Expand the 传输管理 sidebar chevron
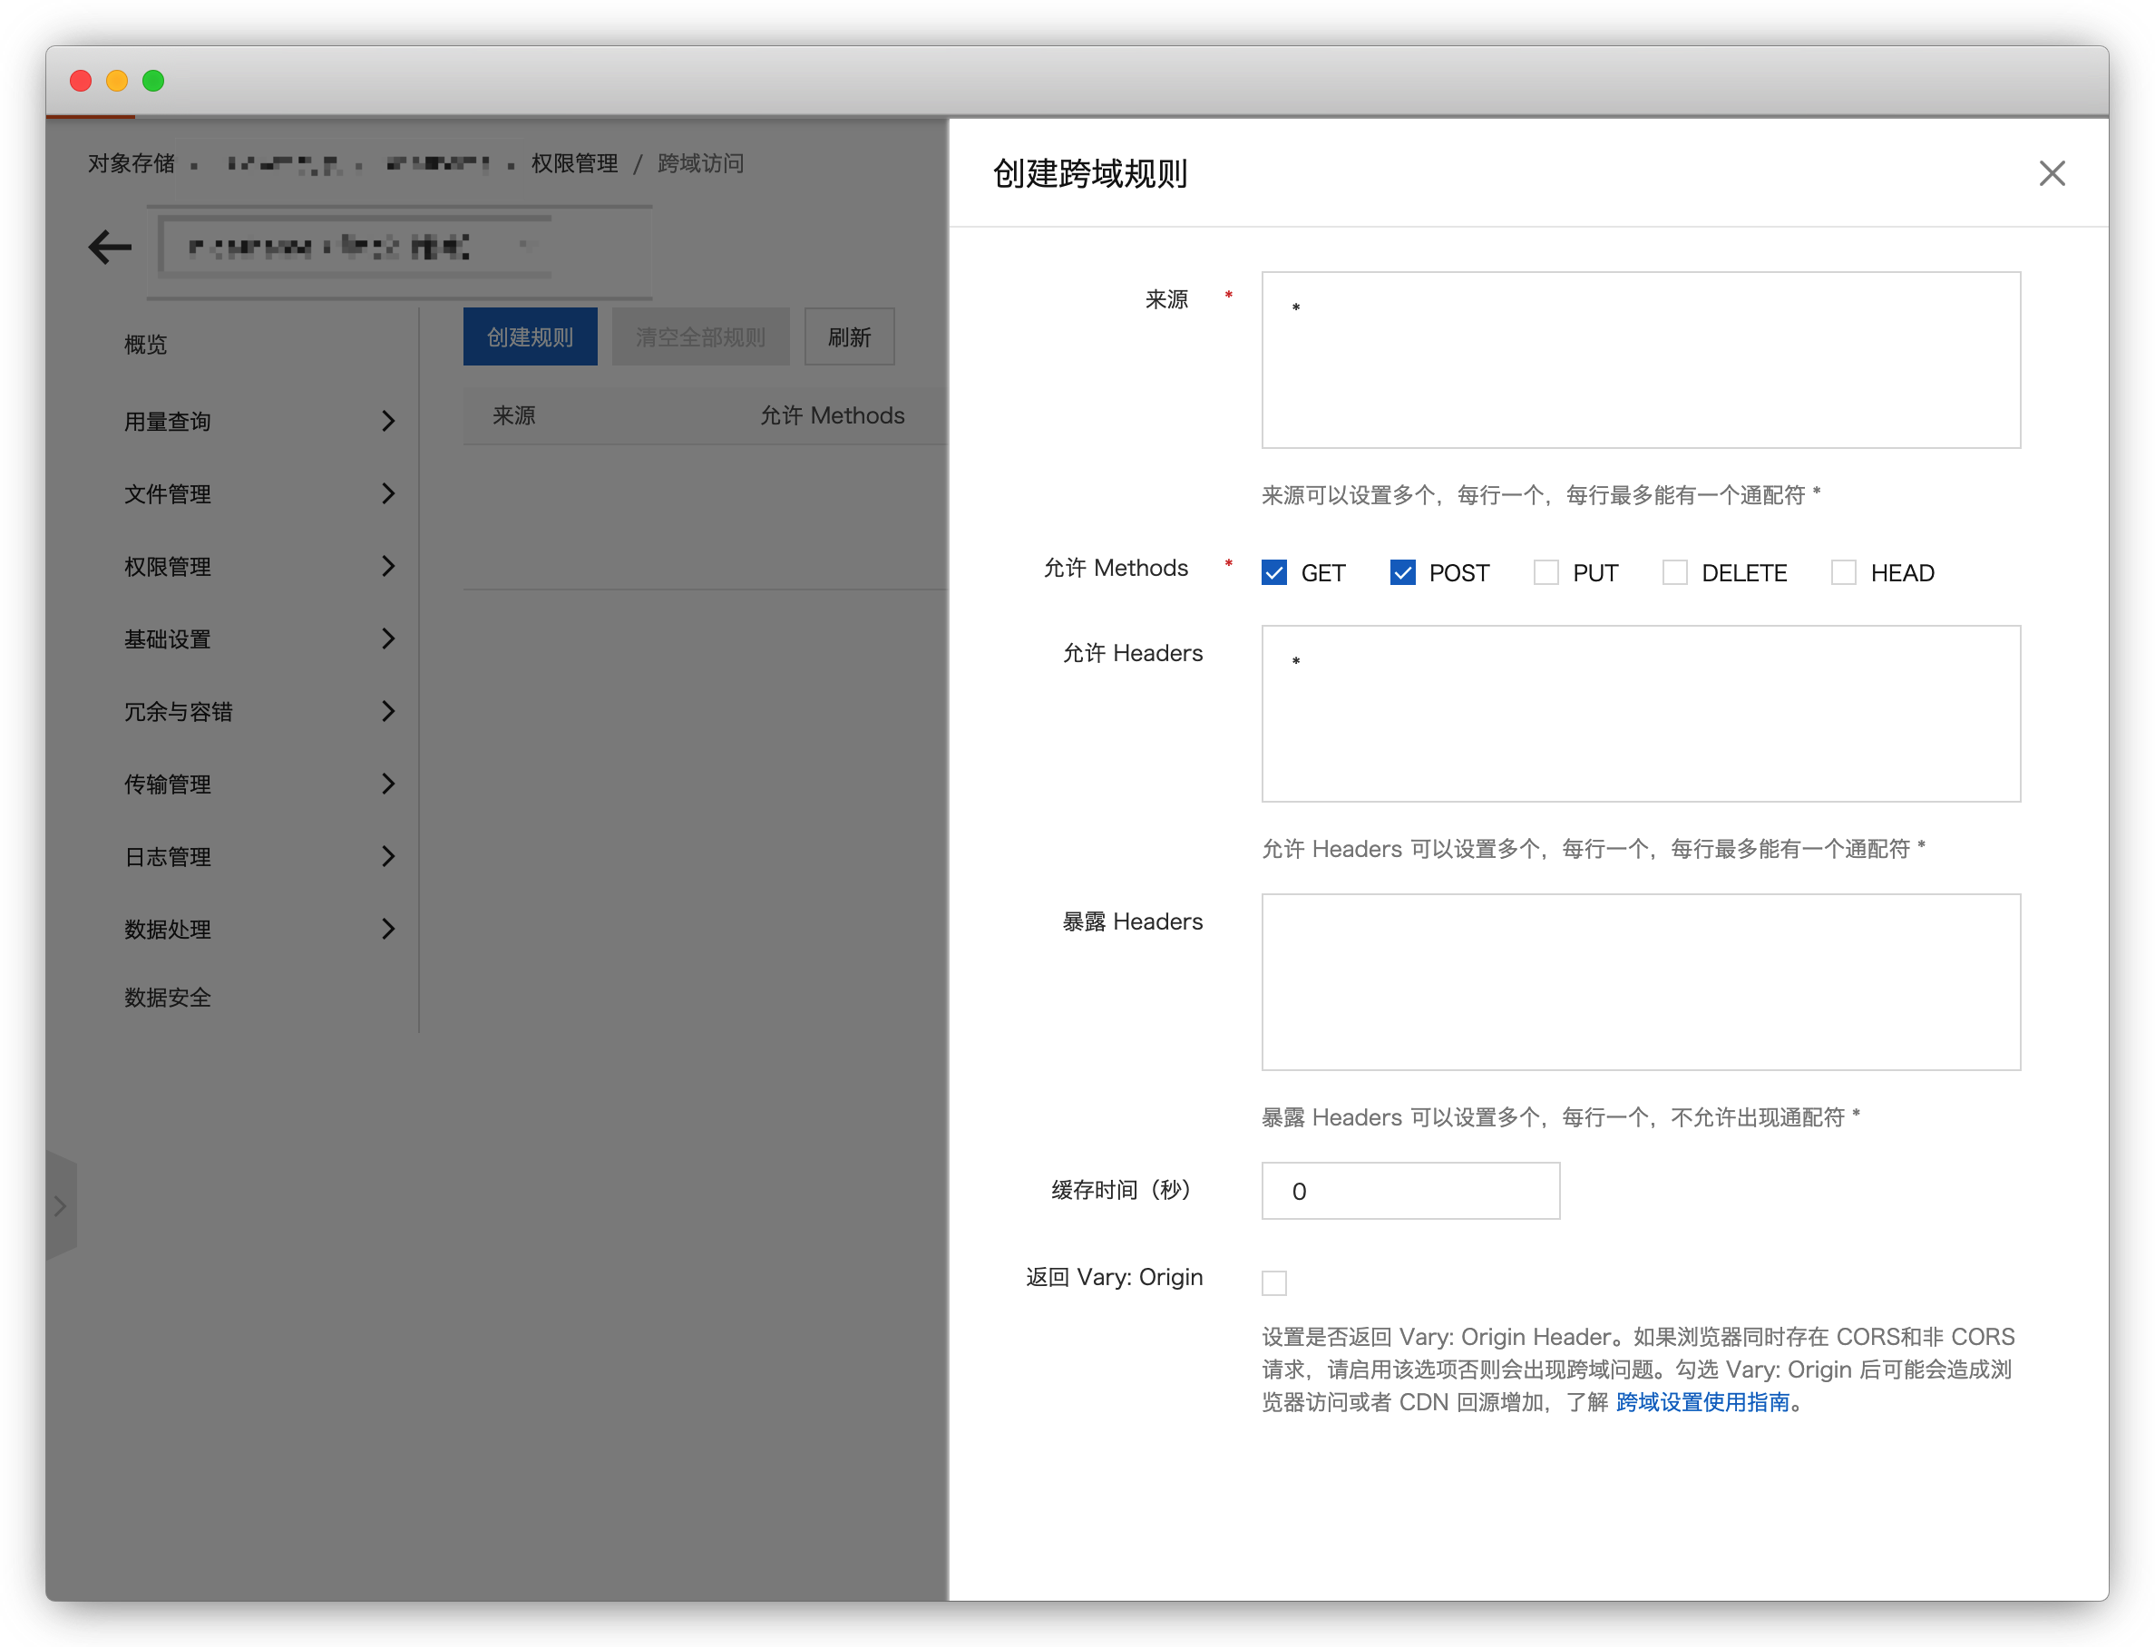Screen dimensions: 2155x1647 click(x=388, y=785)
